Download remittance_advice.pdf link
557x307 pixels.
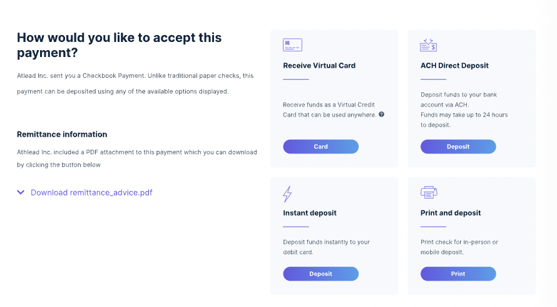[x=91, y=192]
